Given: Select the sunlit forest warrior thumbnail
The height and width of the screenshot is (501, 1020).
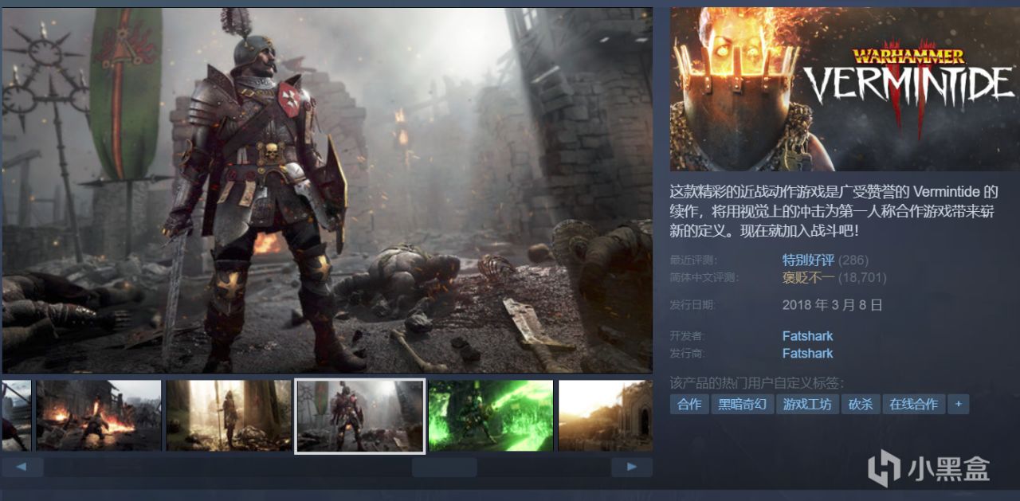Looking at the screenshot, I should [x=229, y=416].
